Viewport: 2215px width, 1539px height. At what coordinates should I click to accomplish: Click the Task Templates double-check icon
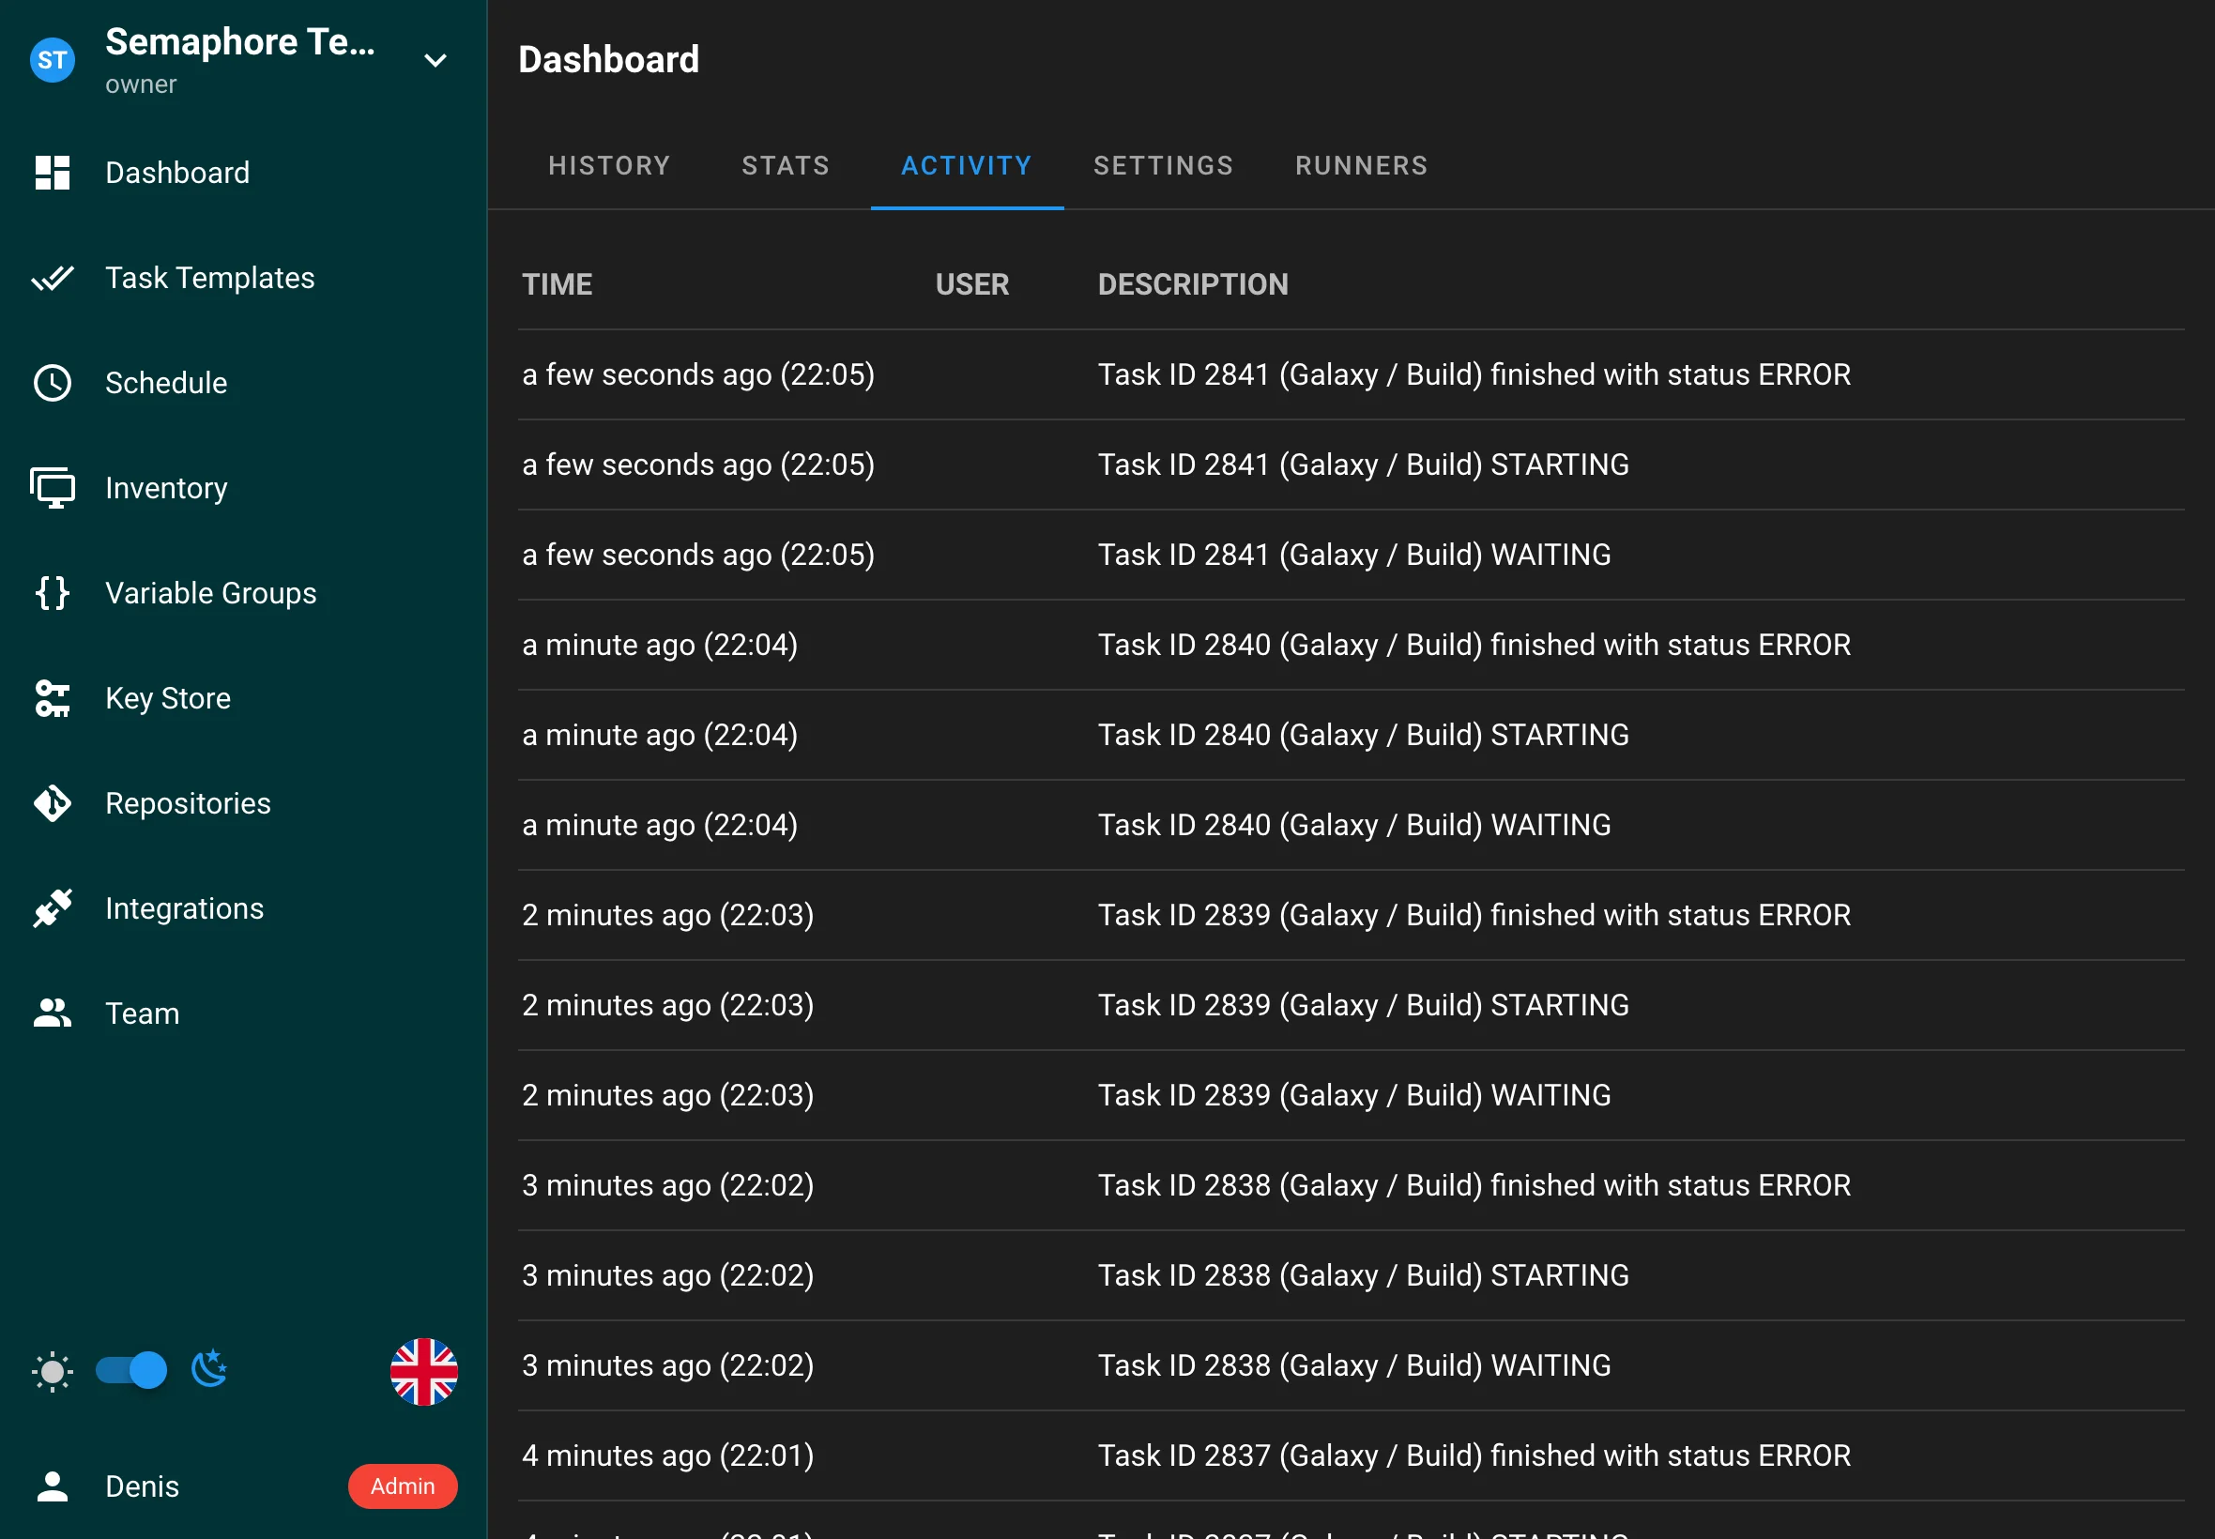tap(52, 278)
